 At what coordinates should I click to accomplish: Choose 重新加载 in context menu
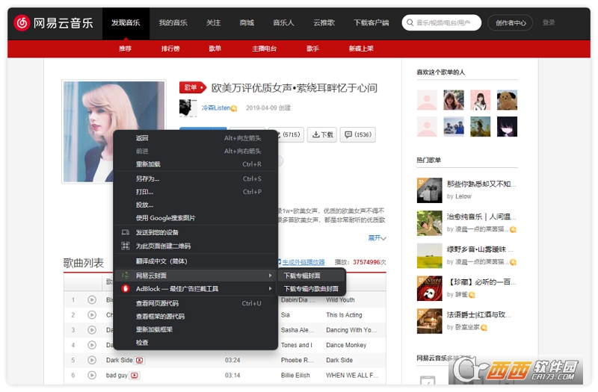click(x=195, y=164)
